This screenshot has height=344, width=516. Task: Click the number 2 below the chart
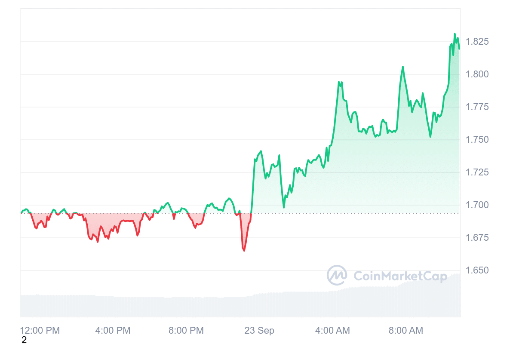tap(24, 340)
